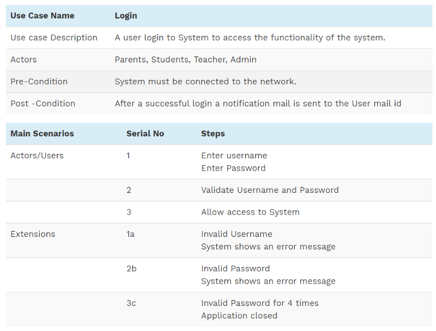Click the 'Allow access to System' step

coord(250,212)
